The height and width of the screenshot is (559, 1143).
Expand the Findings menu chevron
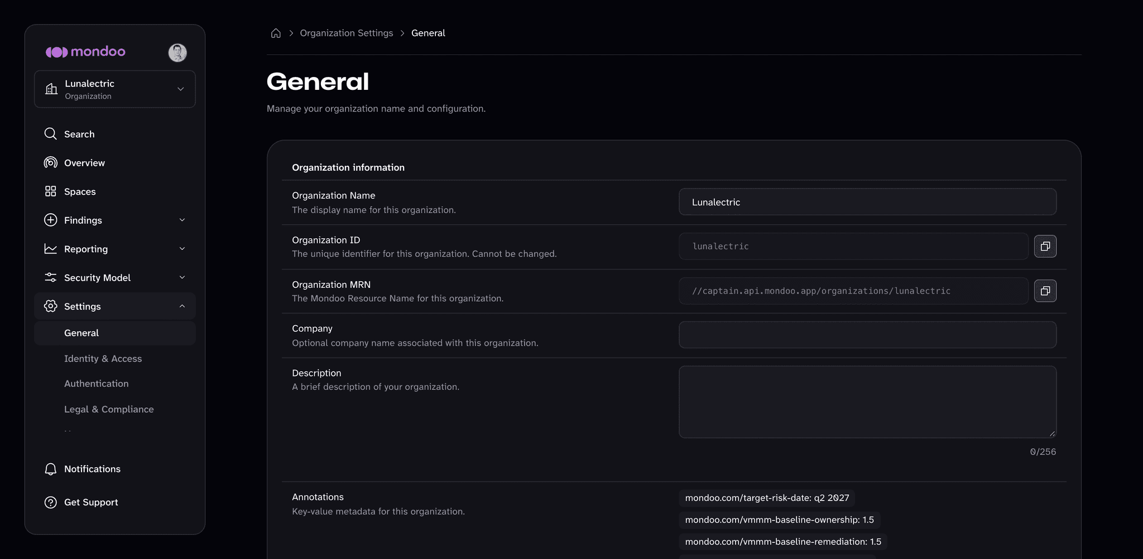(182, 220)
